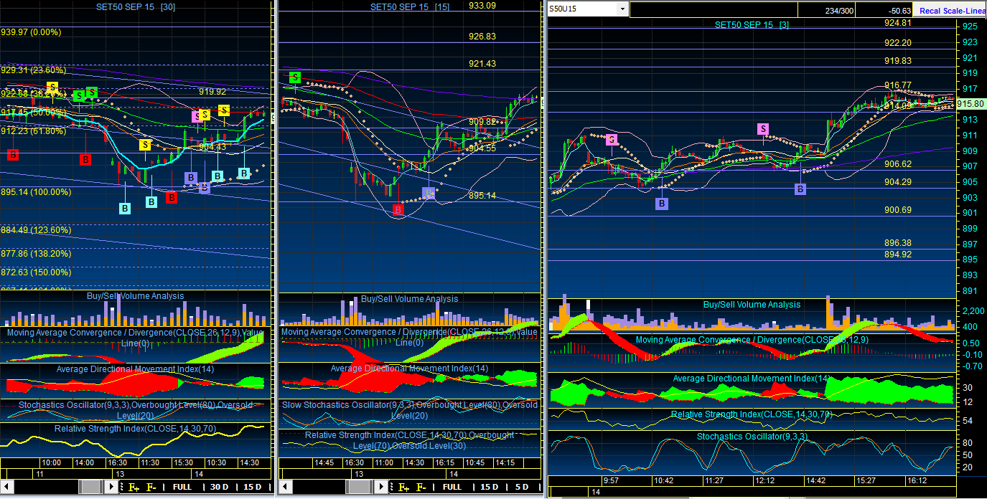
Task: Click the Buy/Sell Volume Analysis title in the 15-minute panel
Action: pos(409,299)
